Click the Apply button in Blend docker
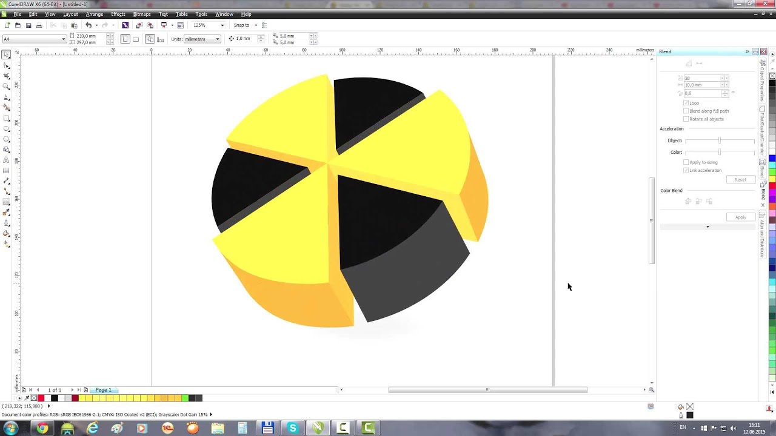This screenshot has width=776, height=436. [740, 217]
